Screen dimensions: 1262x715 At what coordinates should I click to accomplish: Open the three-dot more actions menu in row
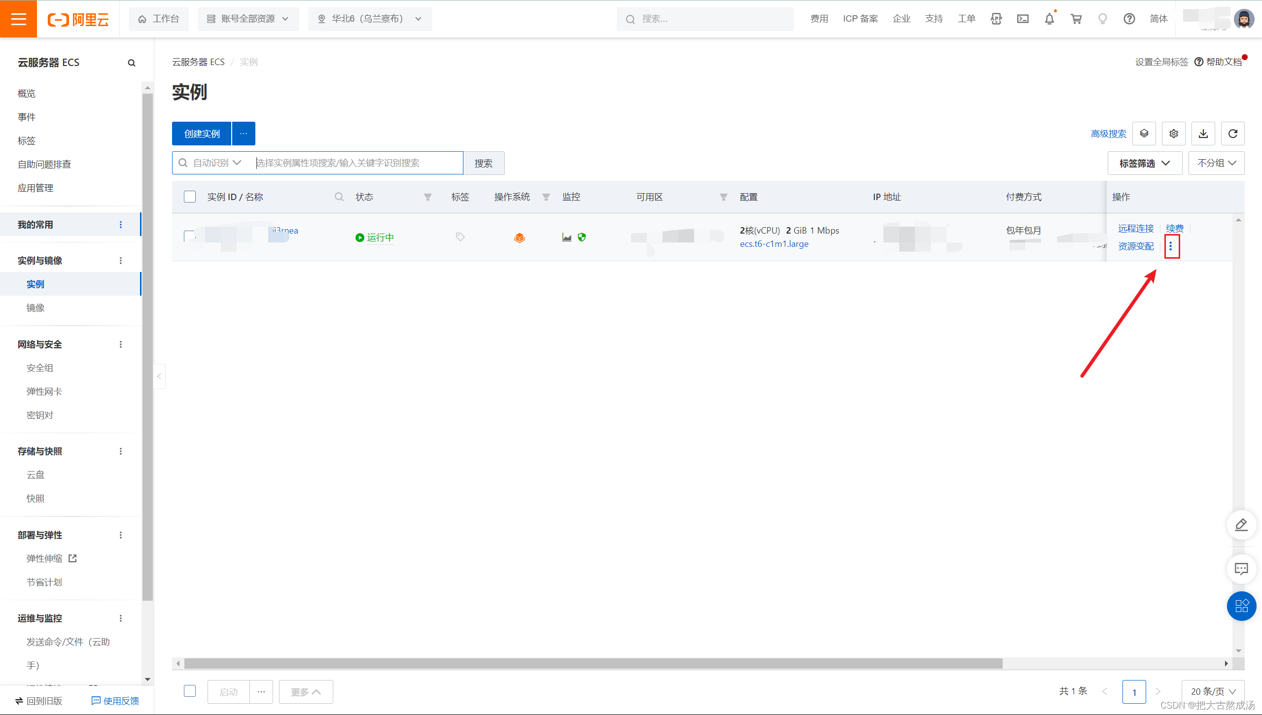pyautogui.click(x=1171, y=246)
